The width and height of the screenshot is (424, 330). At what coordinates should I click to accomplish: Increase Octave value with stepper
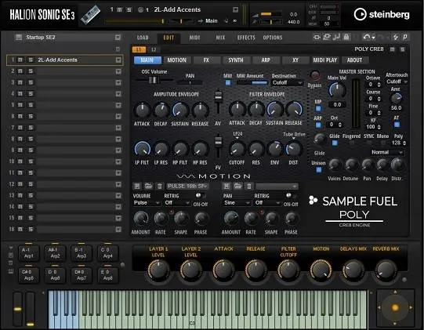(x=379, y=83)
